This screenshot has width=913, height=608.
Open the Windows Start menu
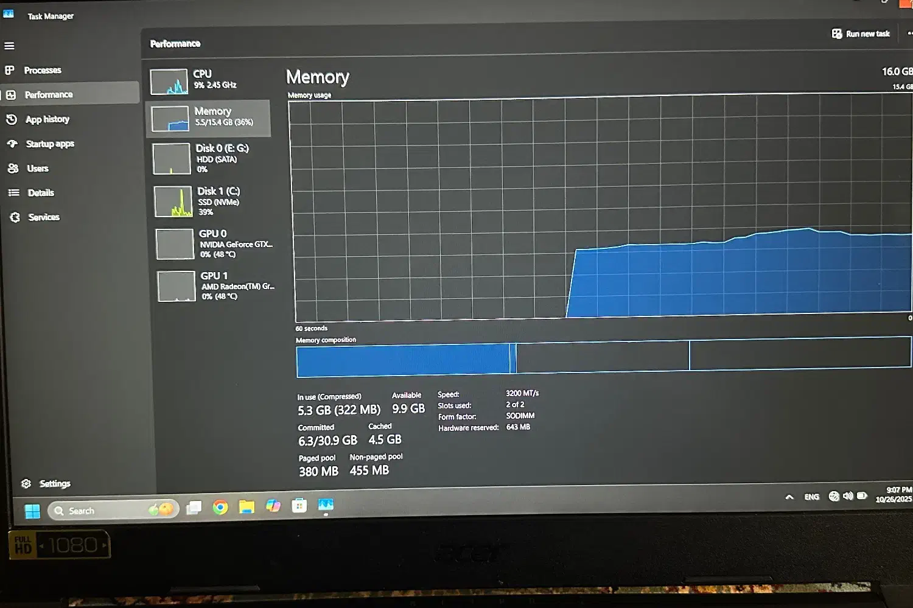[32, 511]
